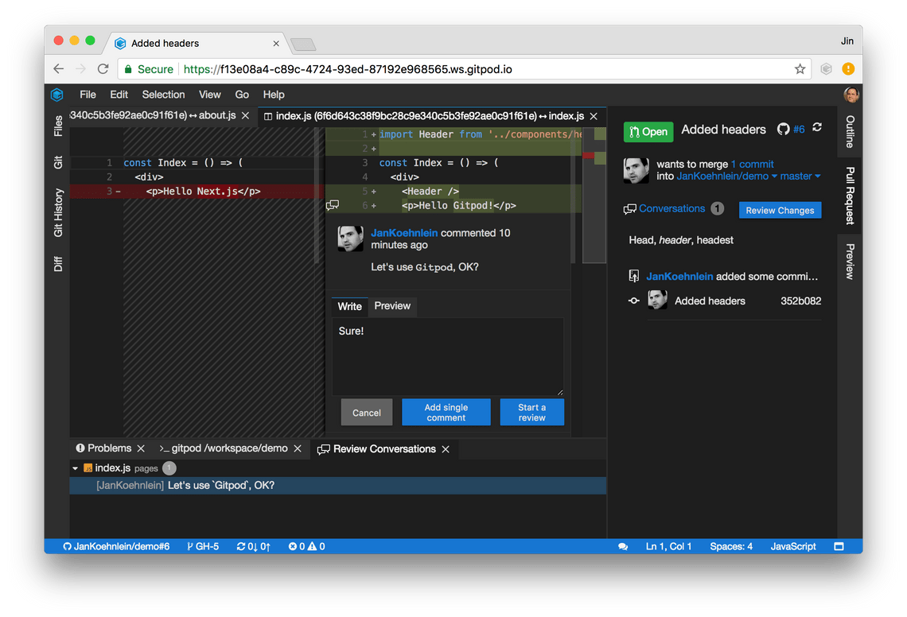Open the Files side panel
The width and height of the screenshot is (907, 617).
coord(58,126)
